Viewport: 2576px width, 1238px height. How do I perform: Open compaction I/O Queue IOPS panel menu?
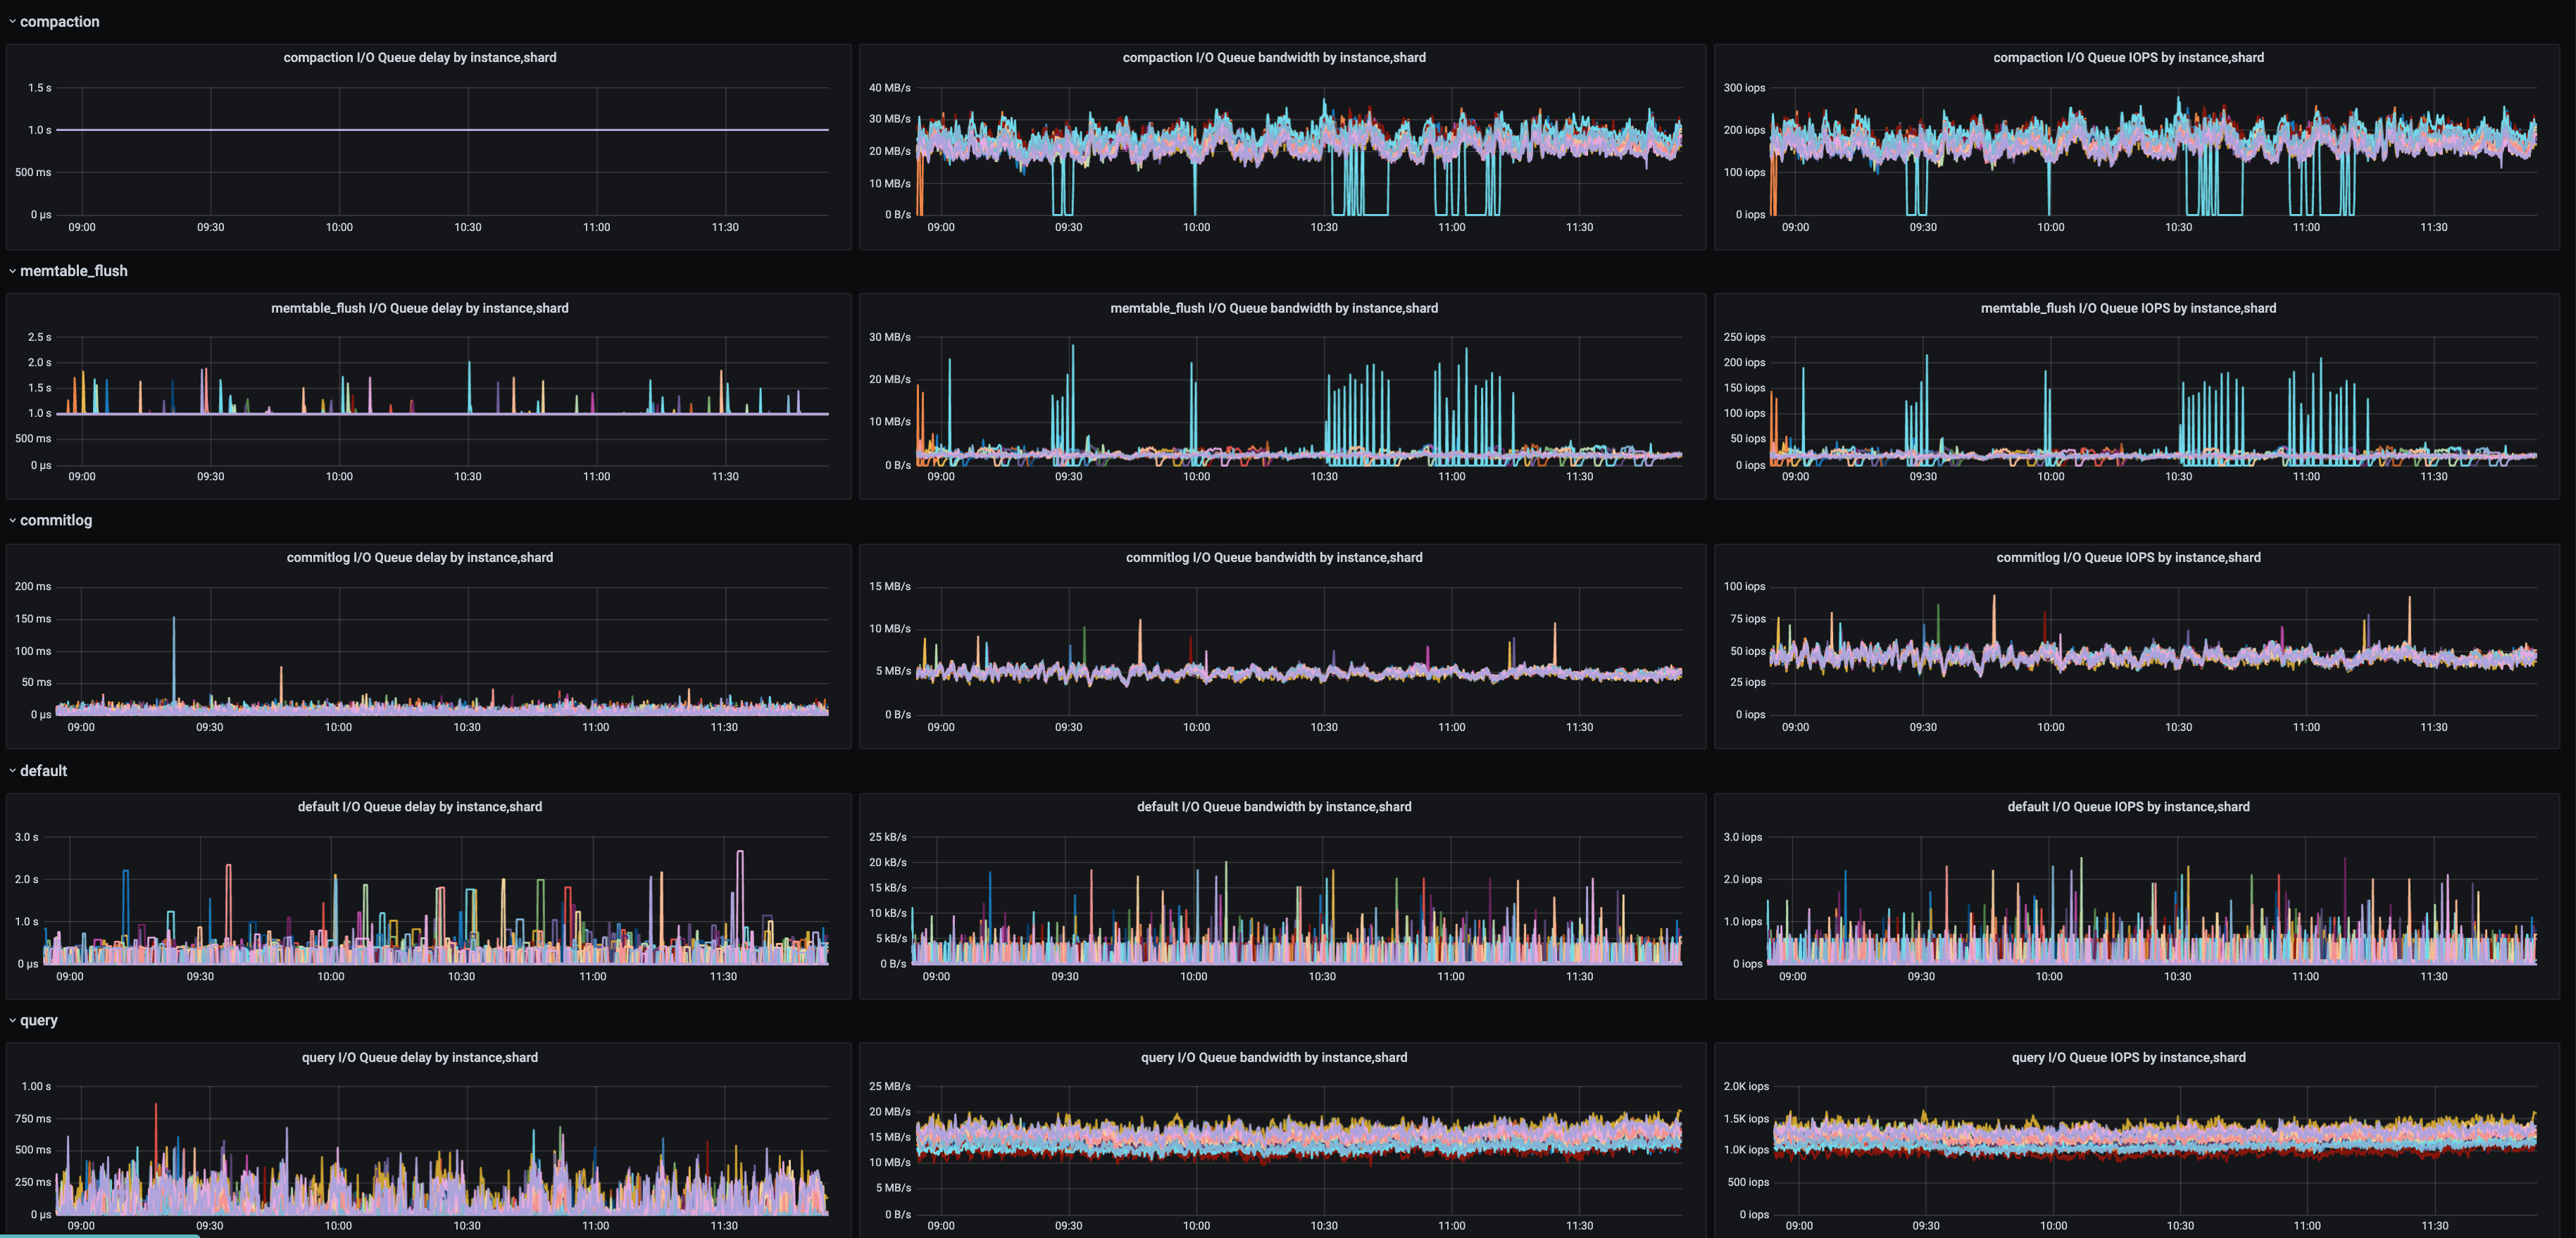pos(2128,58)
